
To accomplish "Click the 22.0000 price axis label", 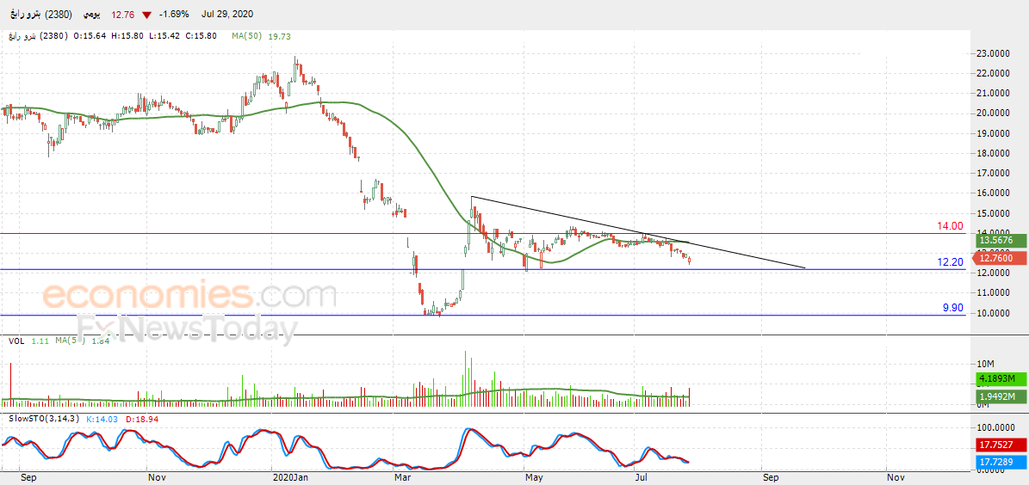I will coord(994,73).
